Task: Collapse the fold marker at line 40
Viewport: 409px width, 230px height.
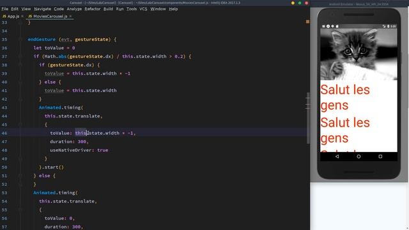Action: click(x=20, y=82)
